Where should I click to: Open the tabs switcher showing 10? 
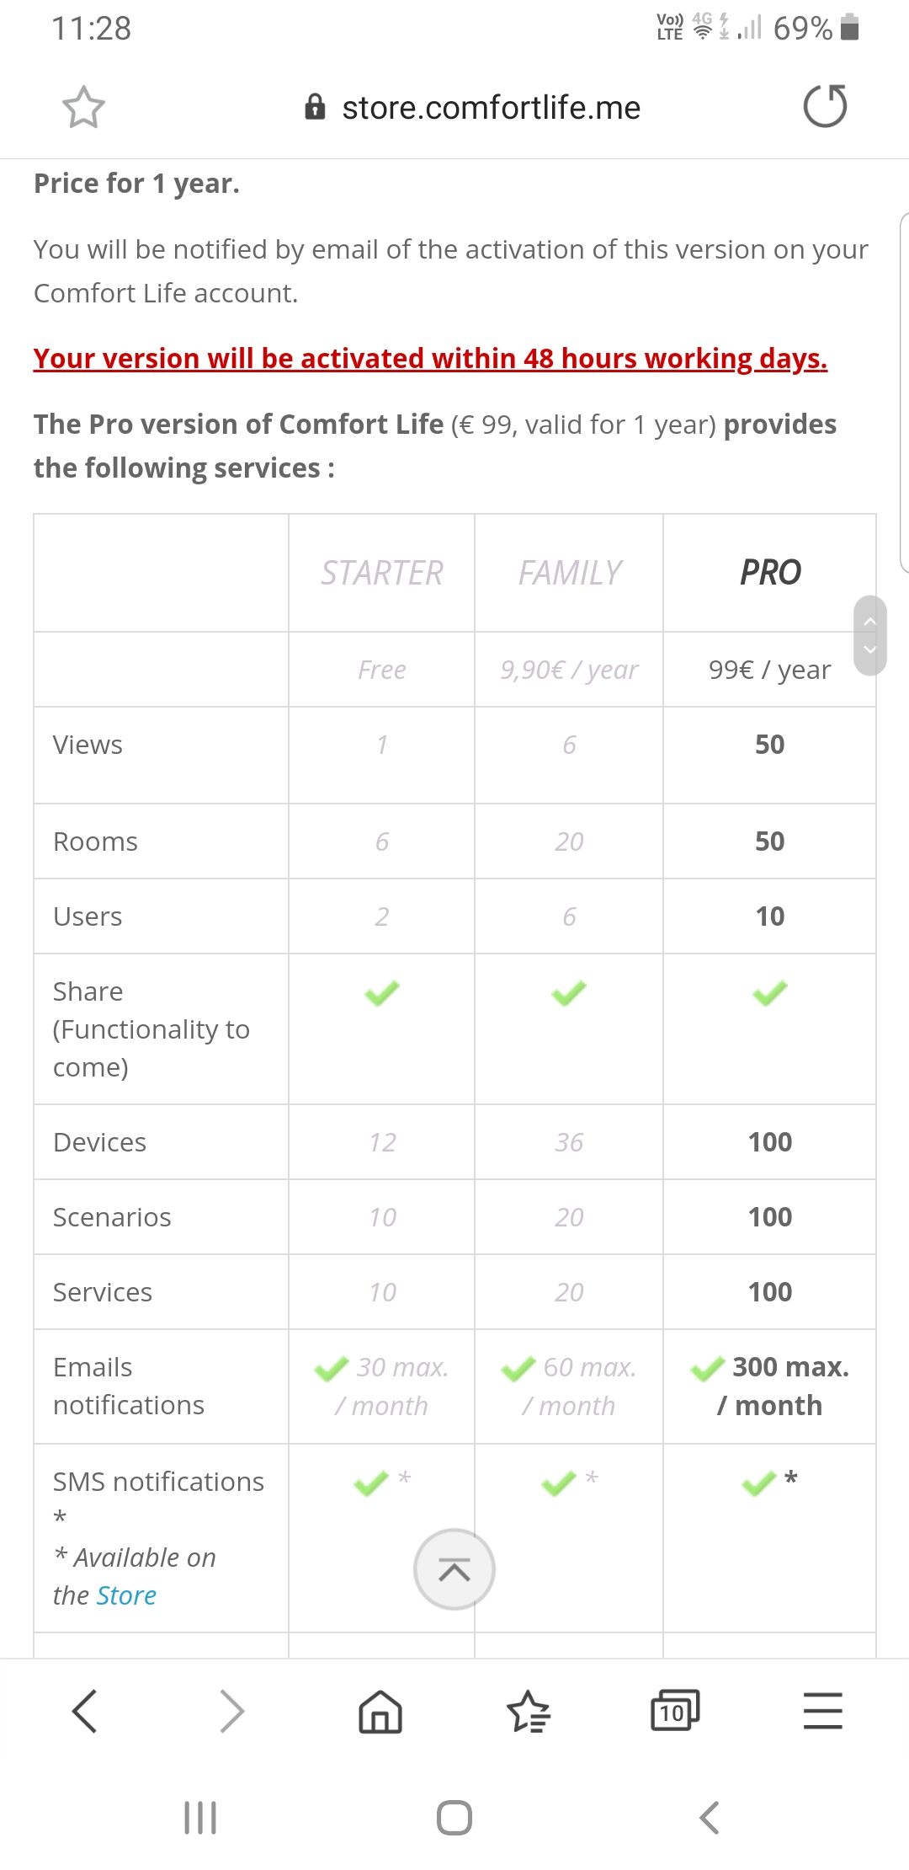[x=675, y=1711]
